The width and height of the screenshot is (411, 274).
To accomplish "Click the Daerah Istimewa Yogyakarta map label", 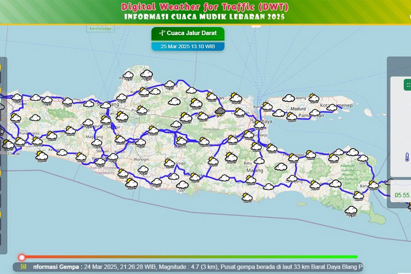I will click(102, 170).
